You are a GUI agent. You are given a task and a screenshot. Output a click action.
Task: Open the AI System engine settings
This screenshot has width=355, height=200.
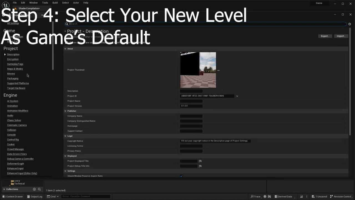[12, 101]
